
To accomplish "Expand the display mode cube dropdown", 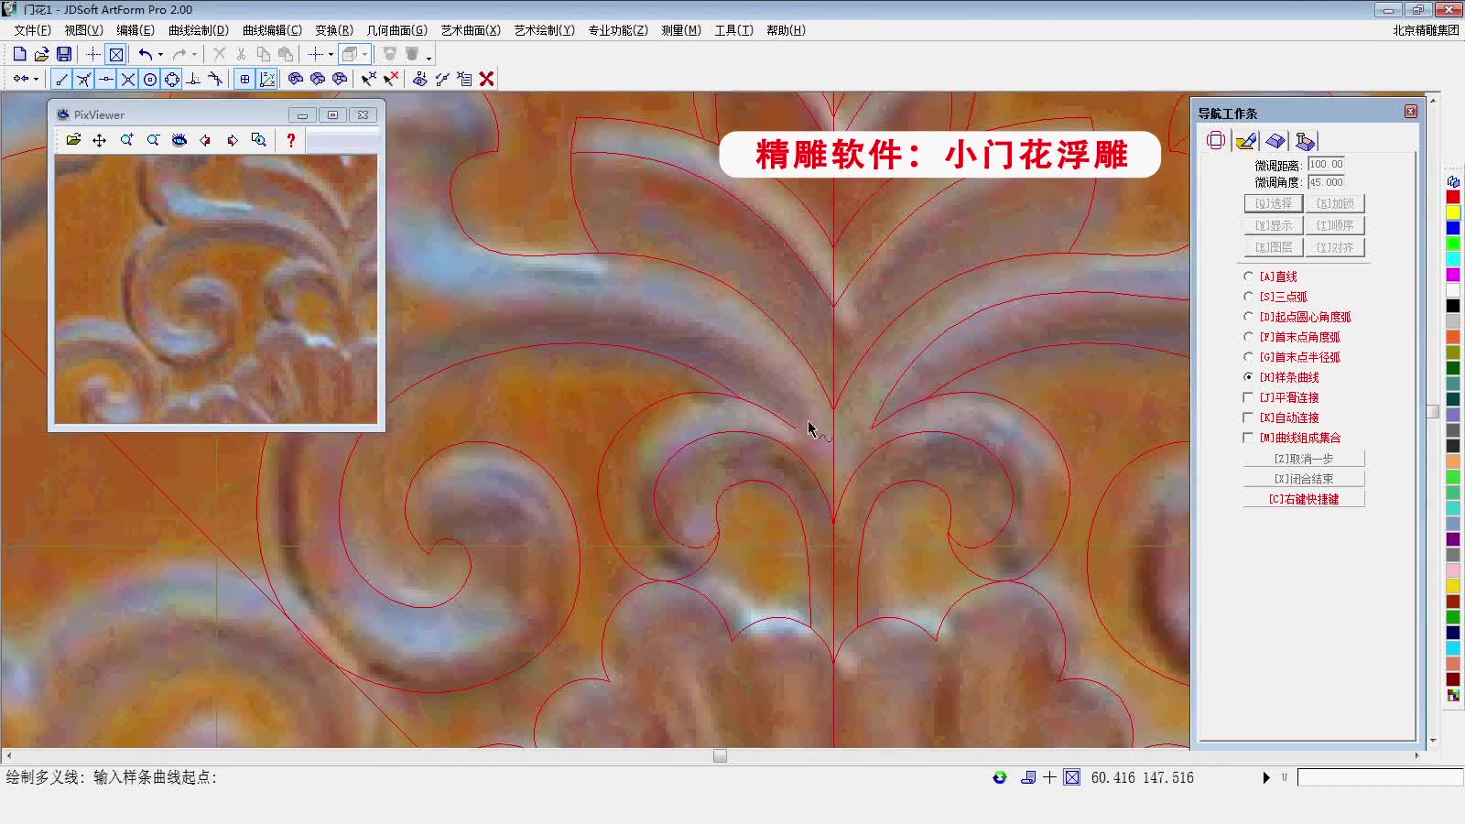I will (x=364, y=53).
